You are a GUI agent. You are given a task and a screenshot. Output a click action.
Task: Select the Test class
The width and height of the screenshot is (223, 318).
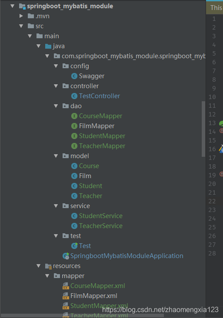[85, 246]
